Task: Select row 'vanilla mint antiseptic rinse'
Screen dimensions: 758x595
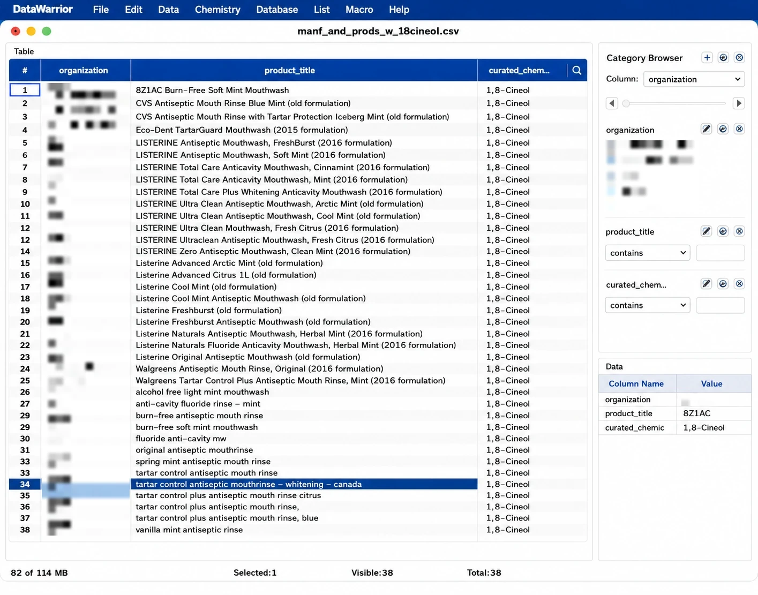Action: [x=298, y=530]
